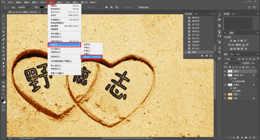The image size is (260, 140).
Task: Select the Rectangular Marquee tool
Action: [x=3, y=20]
